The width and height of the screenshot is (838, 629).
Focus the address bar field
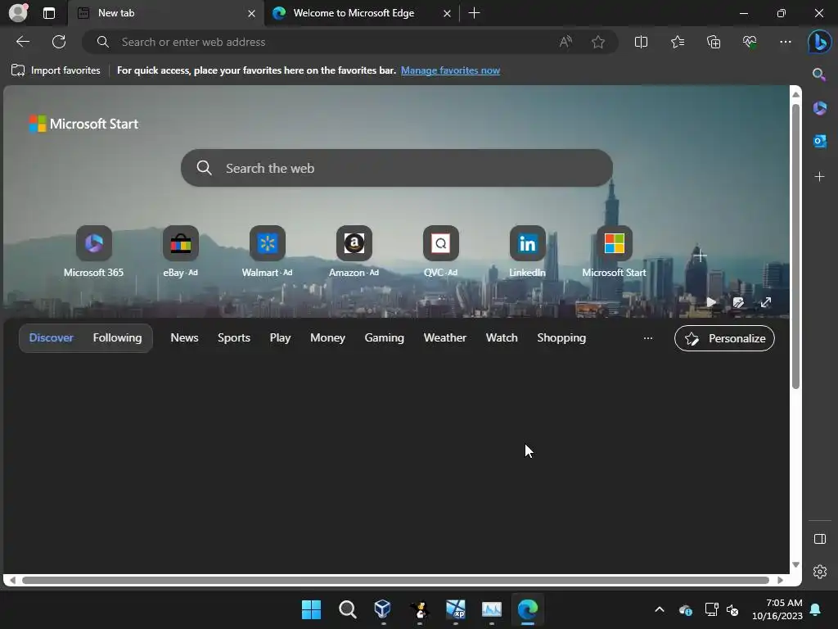350,42
